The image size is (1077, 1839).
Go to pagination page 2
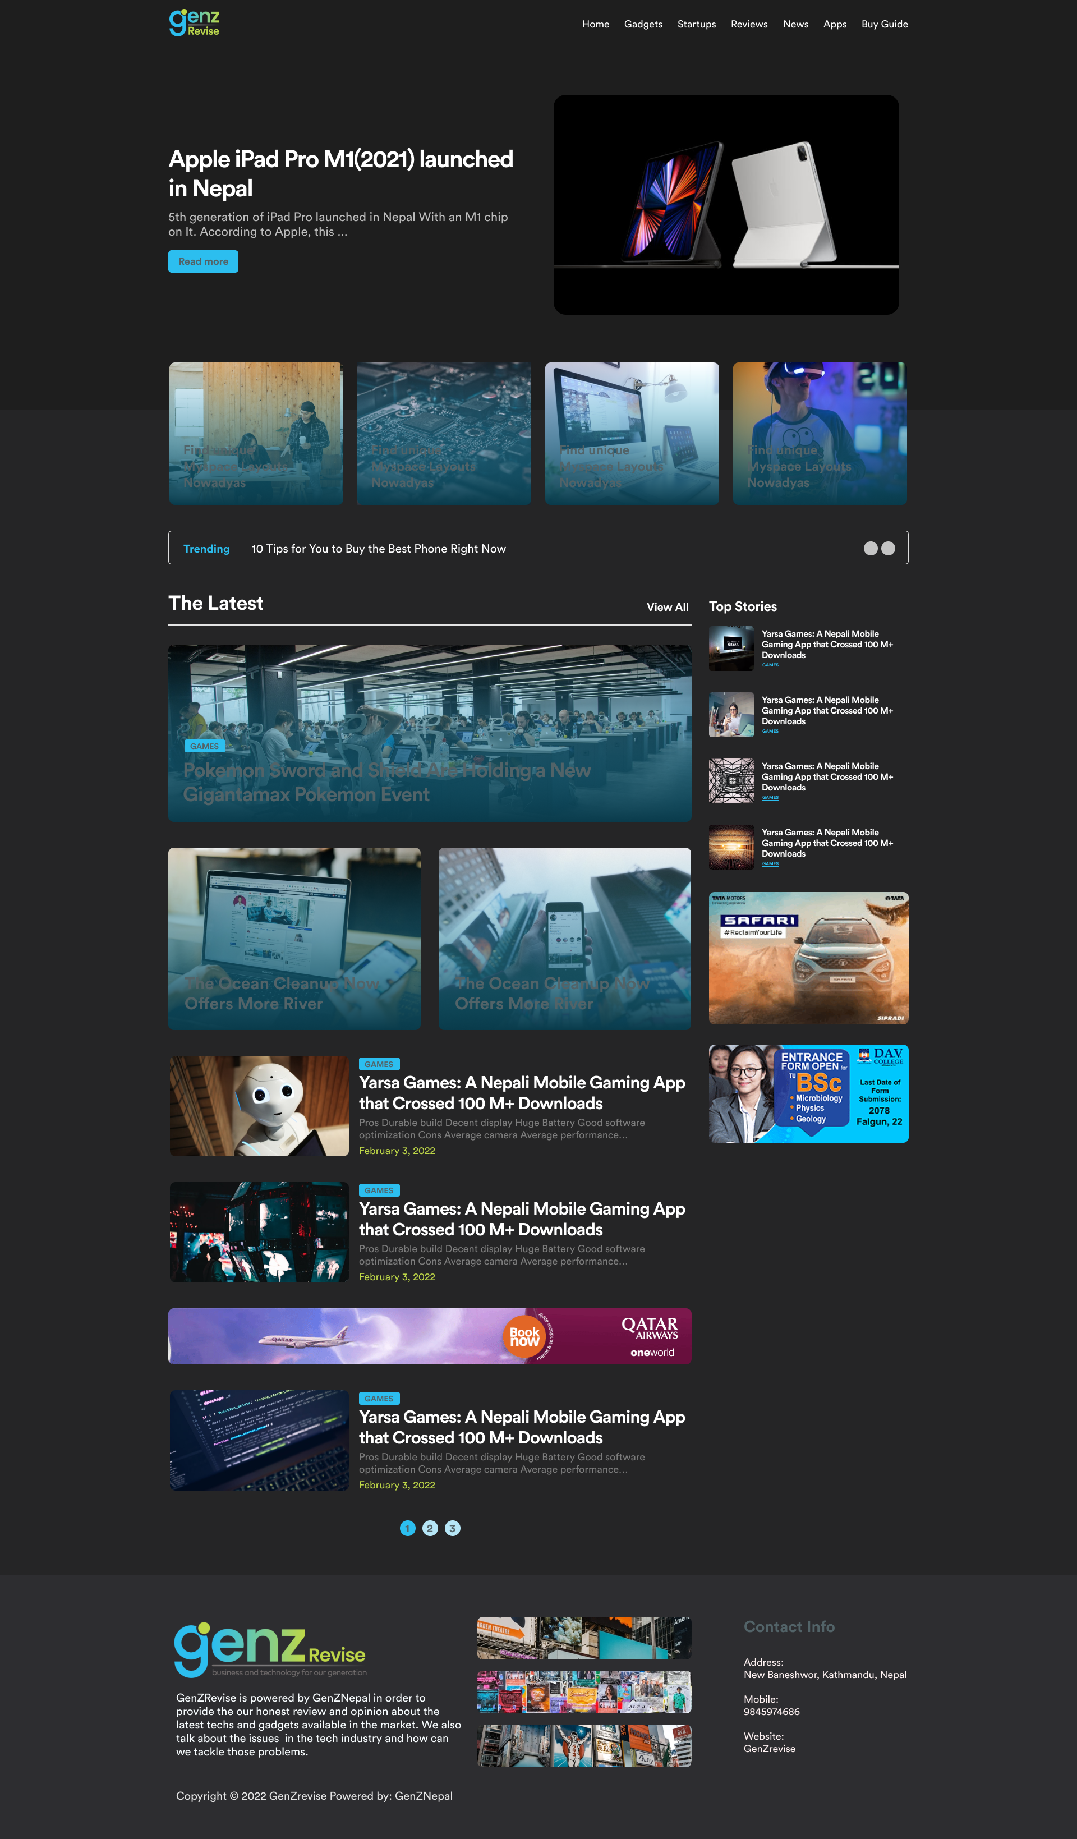point(430,1528)
